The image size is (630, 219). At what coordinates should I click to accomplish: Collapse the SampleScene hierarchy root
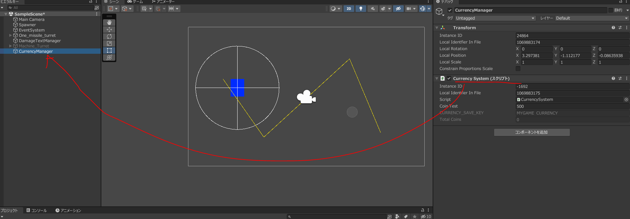(6, 14)
